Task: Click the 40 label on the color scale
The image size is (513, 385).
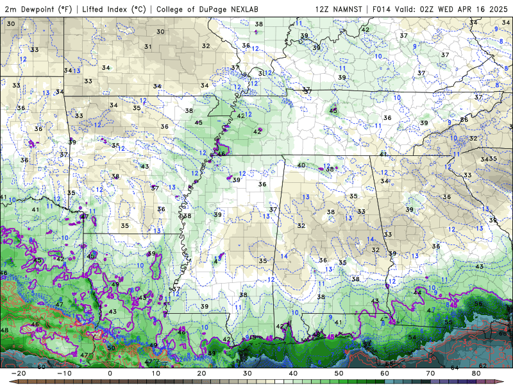Action: click(x=293, y=373)
